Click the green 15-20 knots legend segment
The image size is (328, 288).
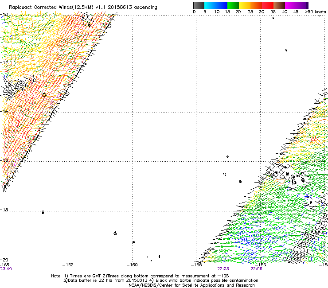[x=233, y=5]
